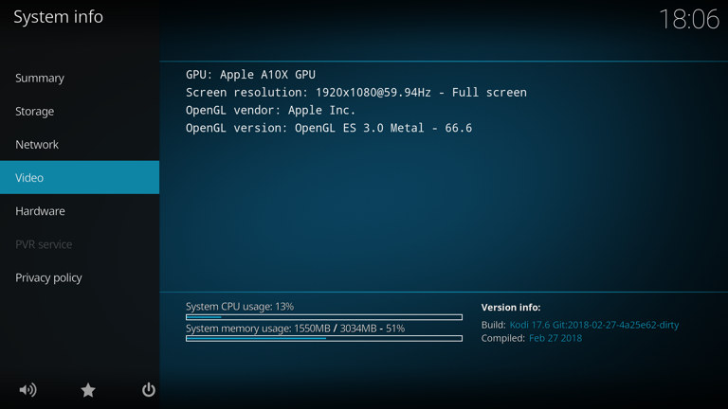This screenshot has width=728, height=409.
Task: Click the System CPU usage progress bar
Action: click(x=324, y=317)
